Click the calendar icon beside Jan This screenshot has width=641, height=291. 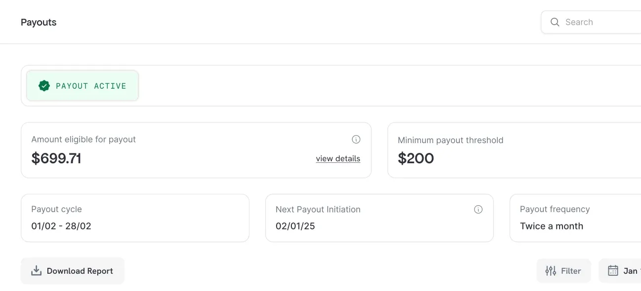(x=613, y=270)
